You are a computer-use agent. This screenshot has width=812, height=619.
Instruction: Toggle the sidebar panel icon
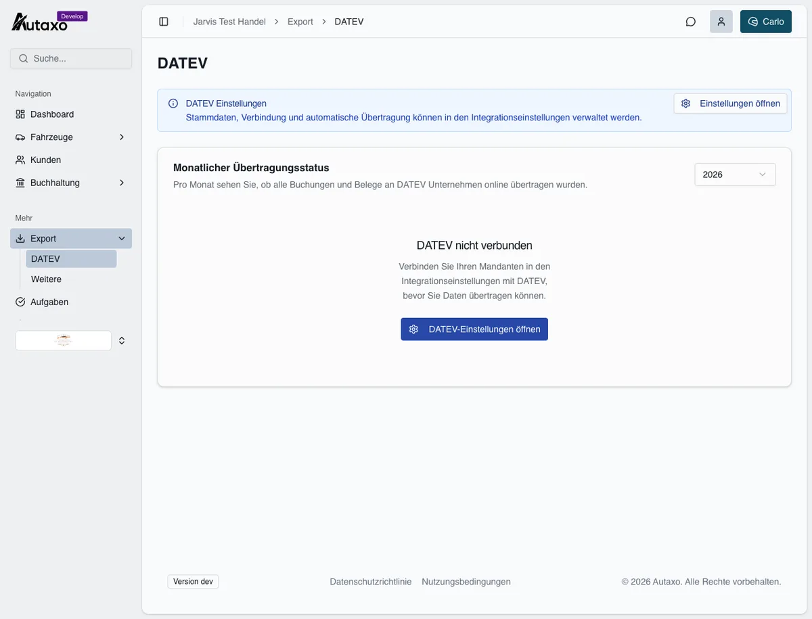pyautogui.click(x=164, y=22)
